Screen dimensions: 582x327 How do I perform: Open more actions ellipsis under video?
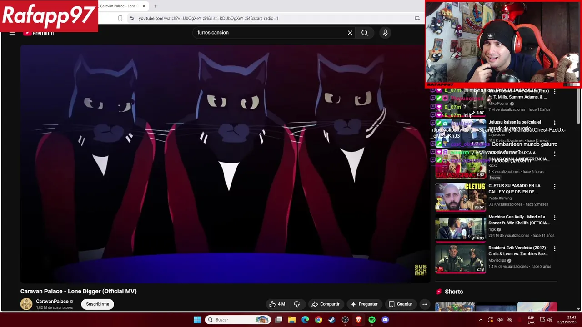click(425, 304)
